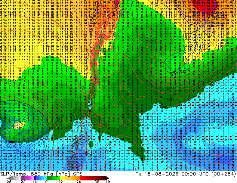Pick the yellow-orange section of the temperature legend
The height and width of the screenshot is (183, 237).
point(70,178)
